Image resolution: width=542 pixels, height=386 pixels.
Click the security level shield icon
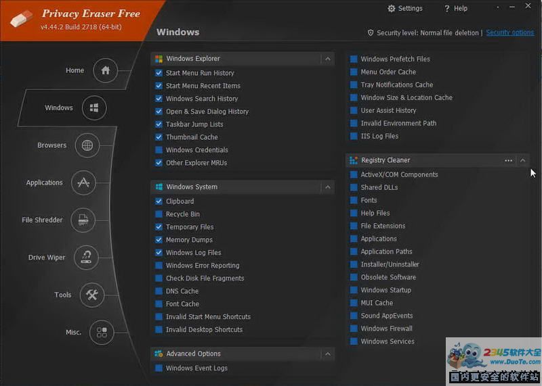[x=371, y=32]
